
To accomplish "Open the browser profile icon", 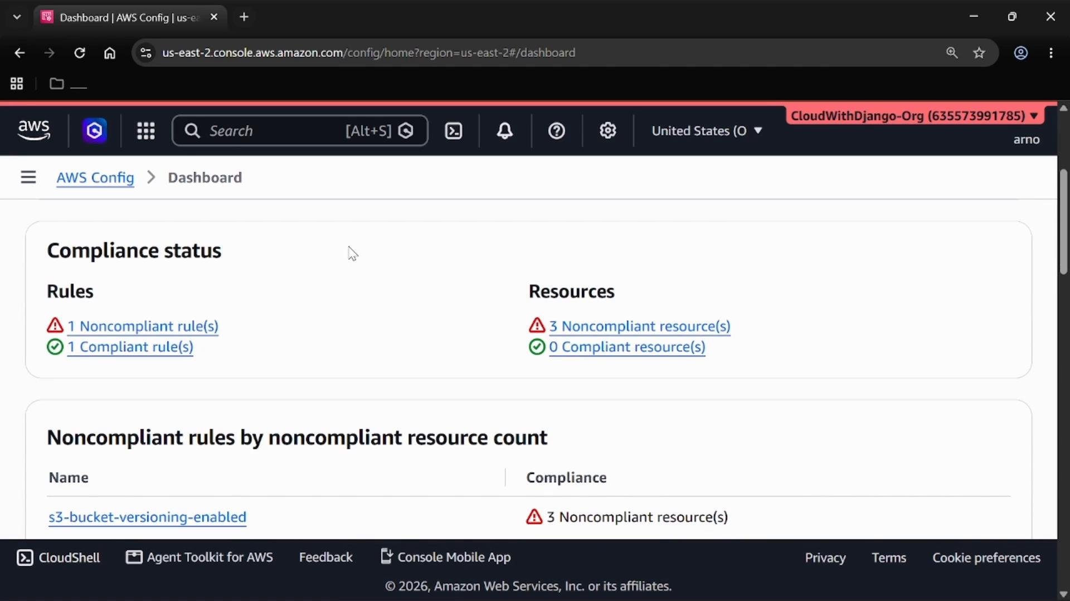I will point(1021,53).
